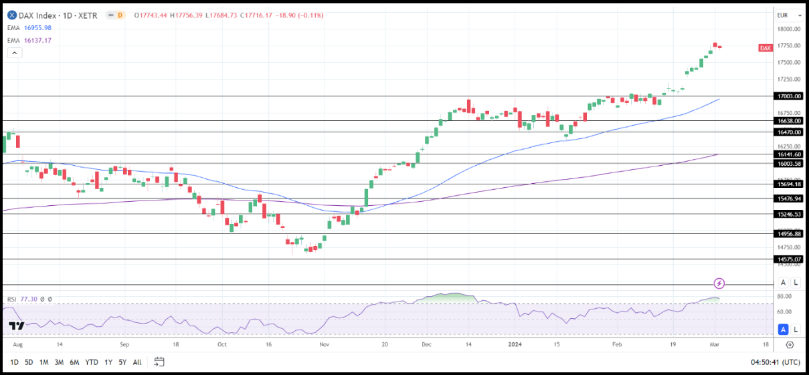Screen dimensions: 809x375
Task: Click the red DAX price label tag
Action: coord(766,47)
